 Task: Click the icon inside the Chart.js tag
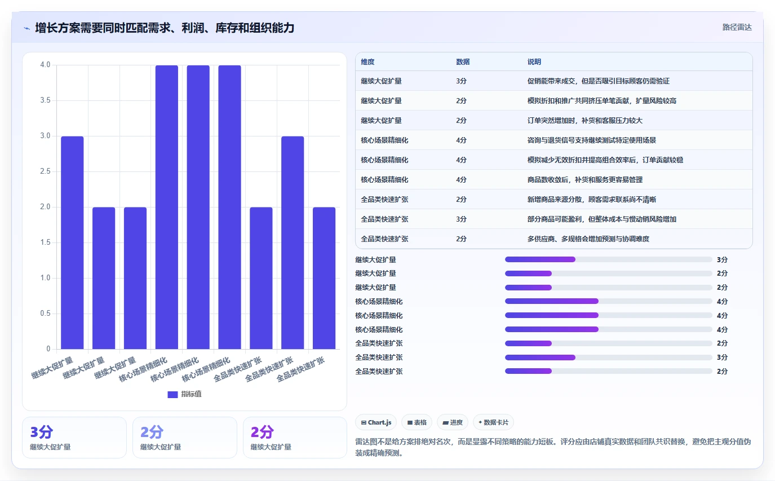364,422
